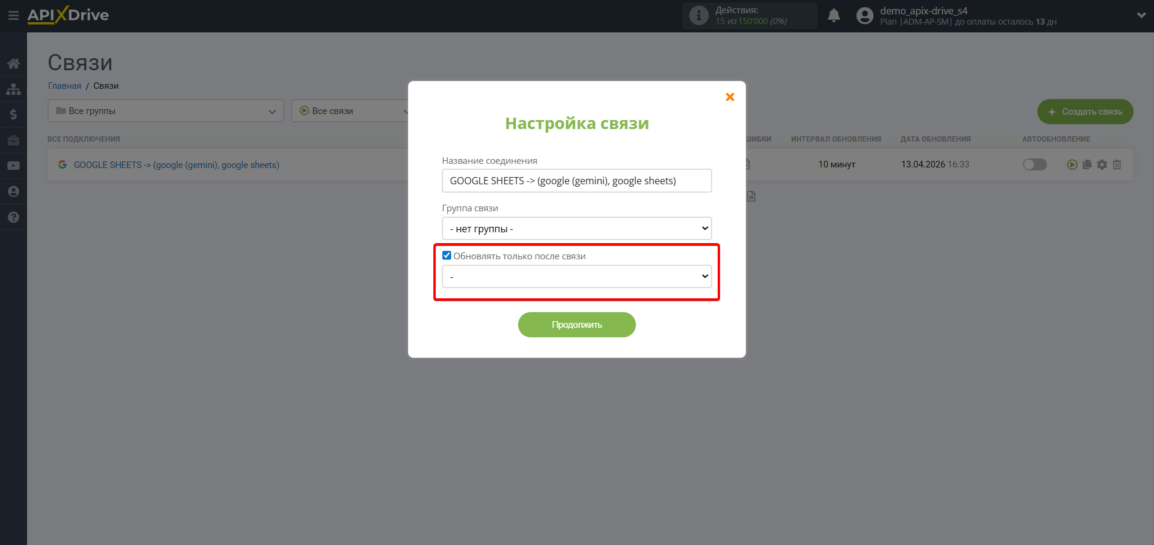Image resolution: width=1154 pixels, height=545 pixels.
Task: Open the payments dollar icon in sidebar
Action: tap(13, 115)
